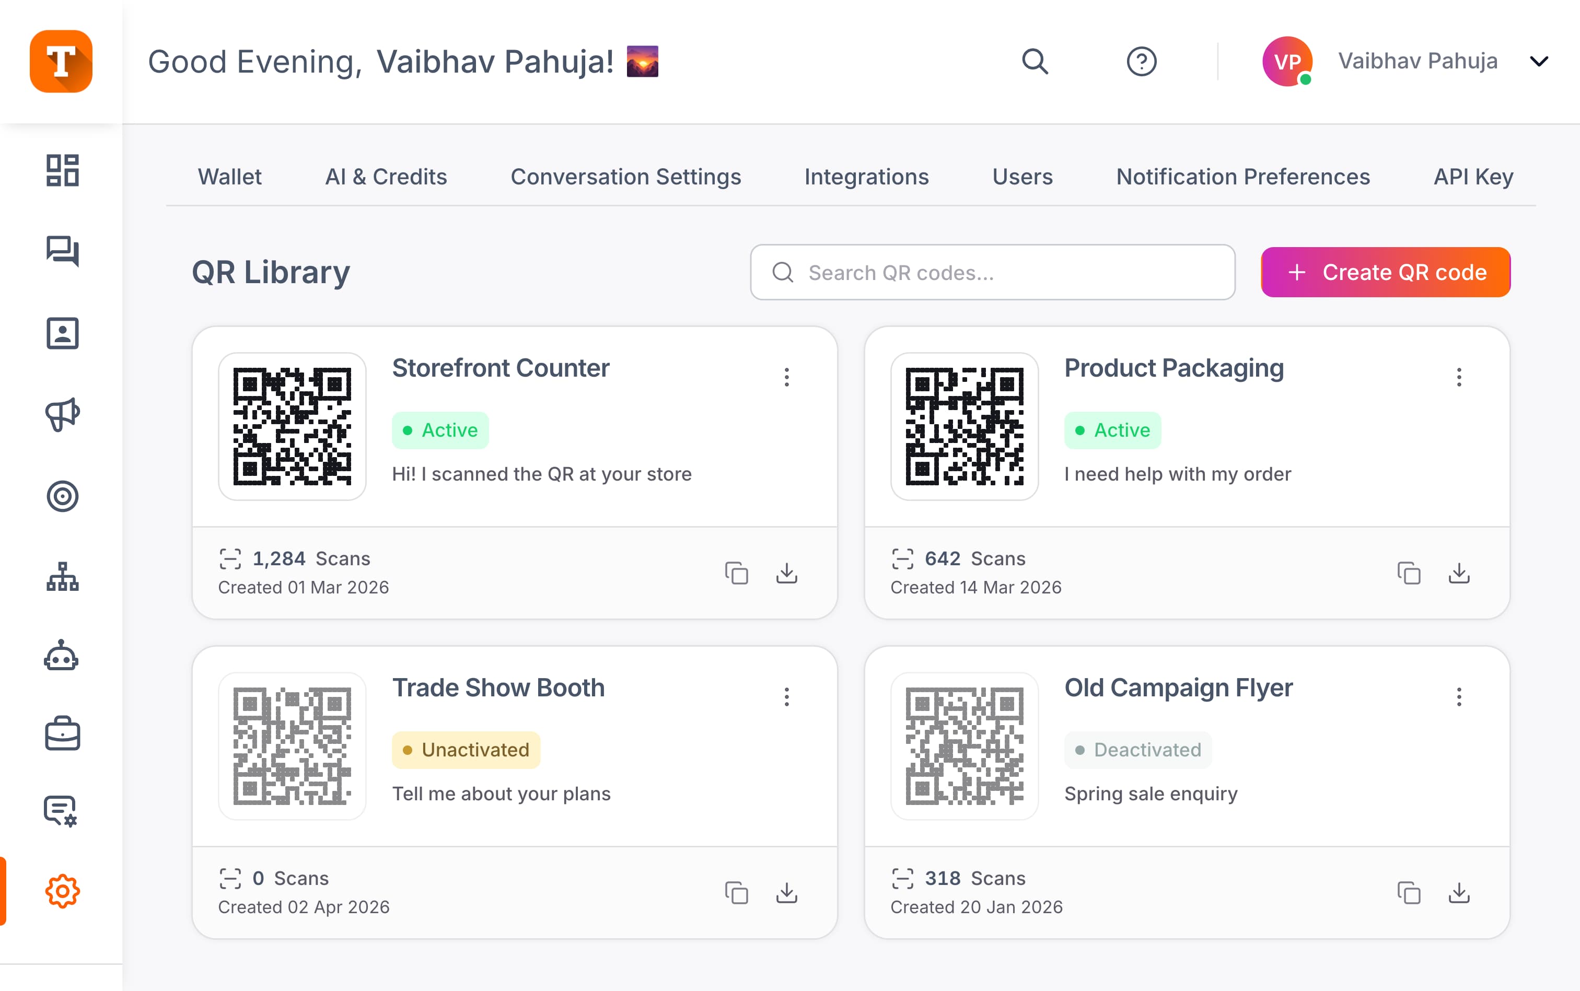Focus the Search QR codes field
This screenshot has height=991, width=1580.
click(992, 272)
